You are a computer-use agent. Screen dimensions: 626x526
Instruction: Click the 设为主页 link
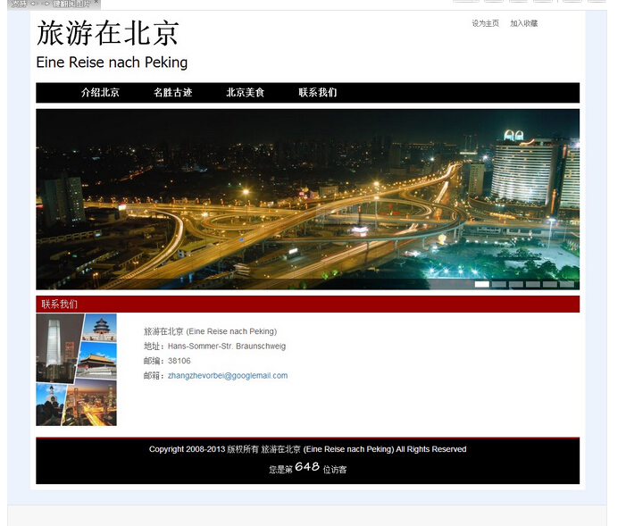coord(485,23)
